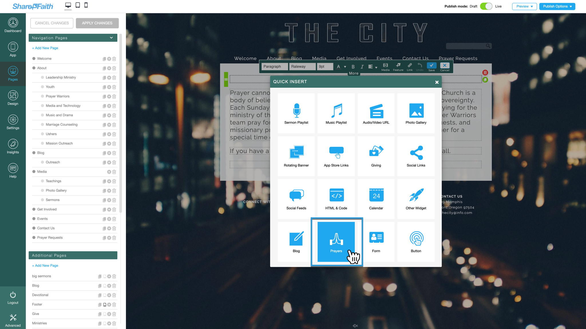Cancel the text block edits
This screenshot has width=586, height=329.
(x=445, y=67)
